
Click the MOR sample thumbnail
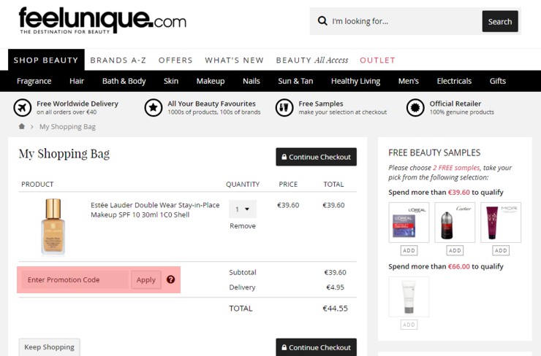(x=501, y=222)
